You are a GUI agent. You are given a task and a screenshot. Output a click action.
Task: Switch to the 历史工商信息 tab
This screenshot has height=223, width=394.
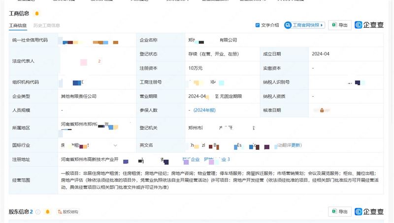point(46,26)
